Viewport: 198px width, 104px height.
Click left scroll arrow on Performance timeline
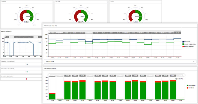(x=48, y=32)
